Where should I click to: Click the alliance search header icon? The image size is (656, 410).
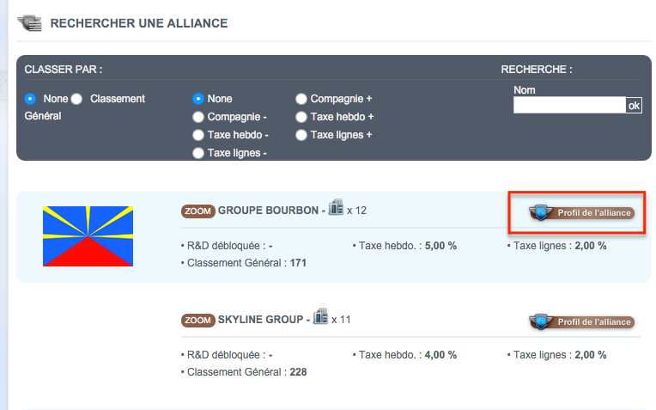[x=30, y=22]
